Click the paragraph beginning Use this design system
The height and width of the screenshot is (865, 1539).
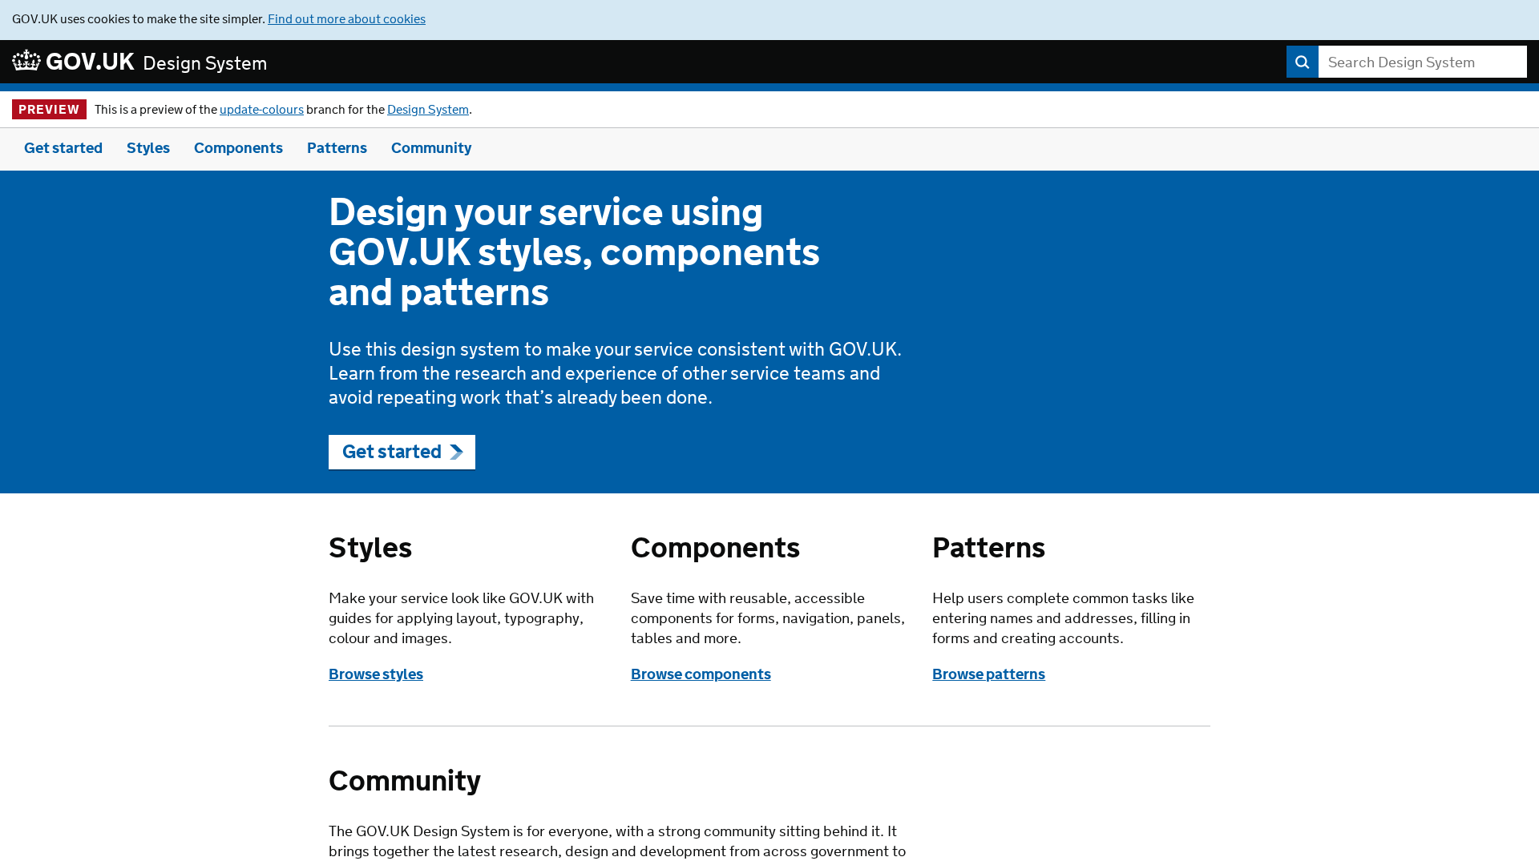(616, 373)
